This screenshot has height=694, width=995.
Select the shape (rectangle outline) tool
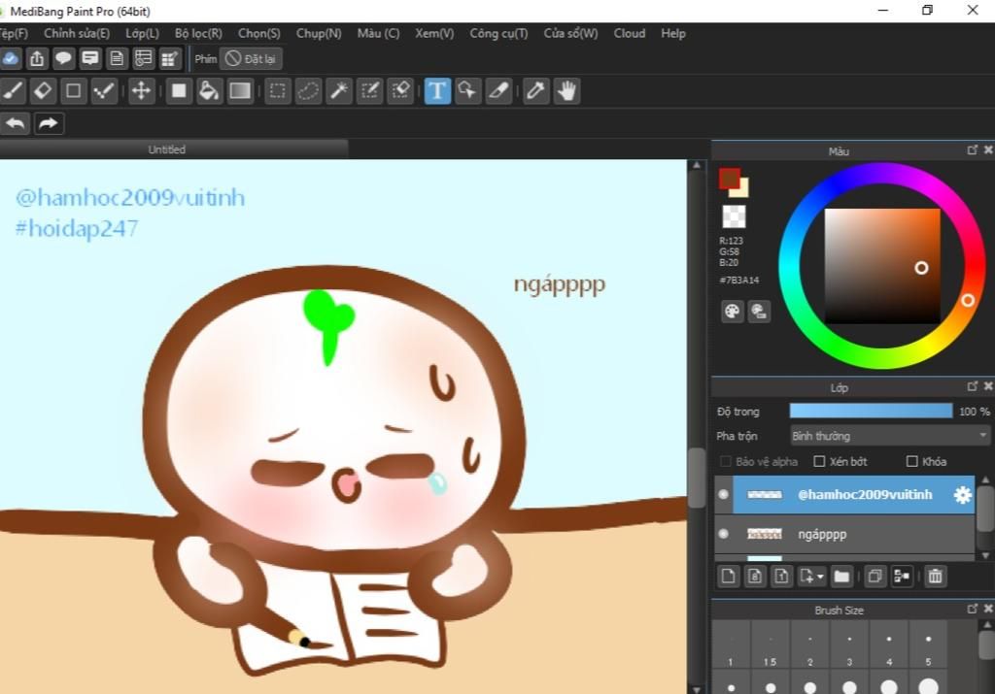click(73, 91)
